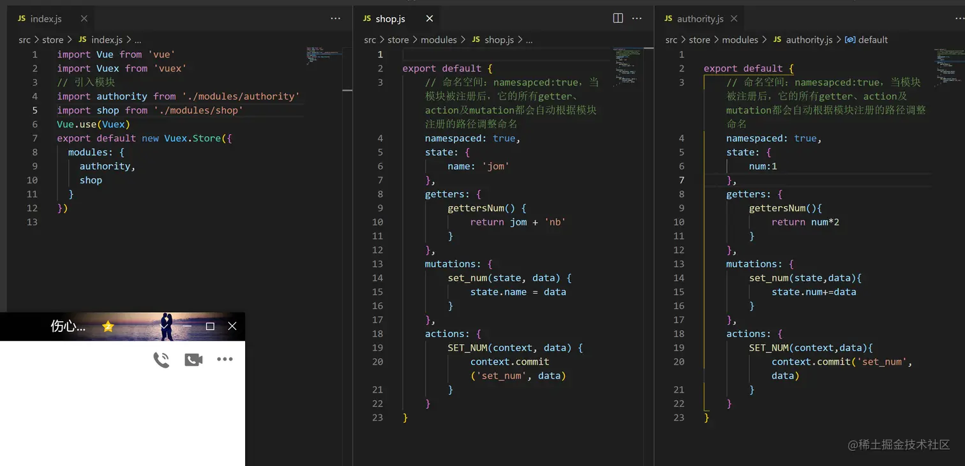
Task: Close the authority.js editor tab
Action: pos(734,19)
